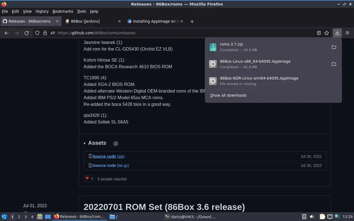Open the network status tray icon
The image size is (354, 221).
pos(330,217)
